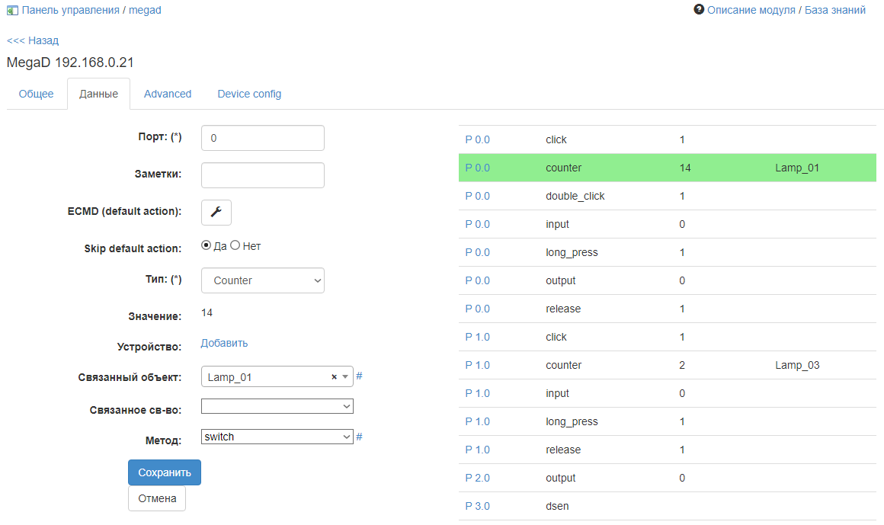Open P 1.0 link in the click row
Image resolution: width=884 pixels, height=525 pixels.
[478, 337]
